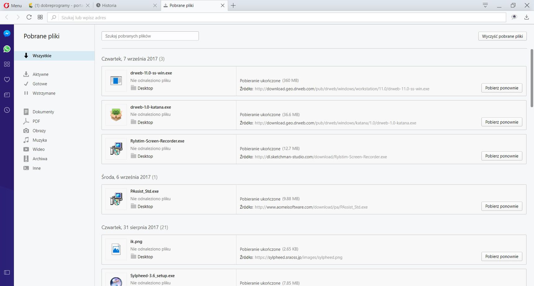Open the downloads icon in toolbar

[527, 17]
